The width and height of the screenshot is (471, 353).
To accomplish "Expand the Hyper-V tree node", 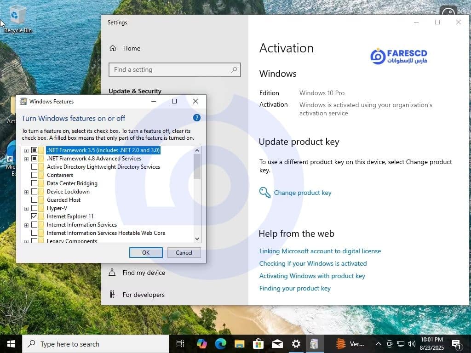I will (x=26, y=209).
